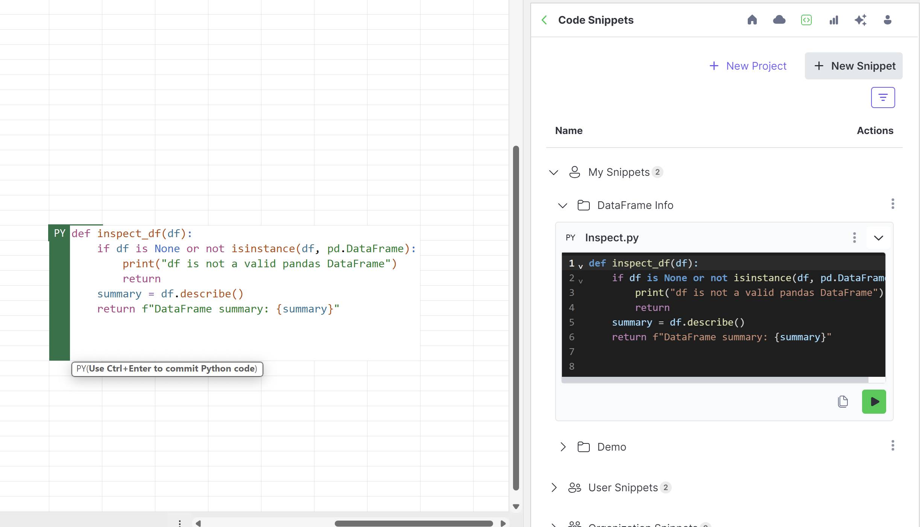Open the AI sparkle icon in header

click(861, 20)
